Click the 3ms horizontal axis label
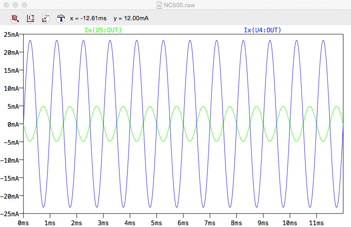 pos(103,223)
